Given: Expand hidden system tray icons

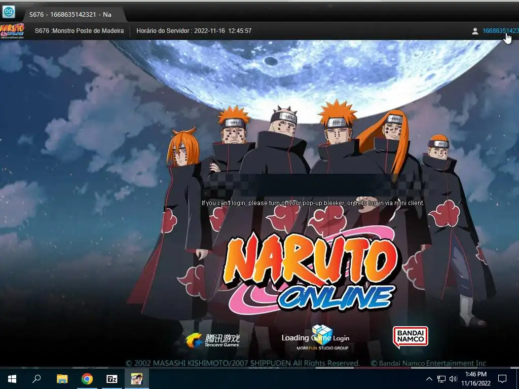Looking at the screenshot, I should pos(429,379).
